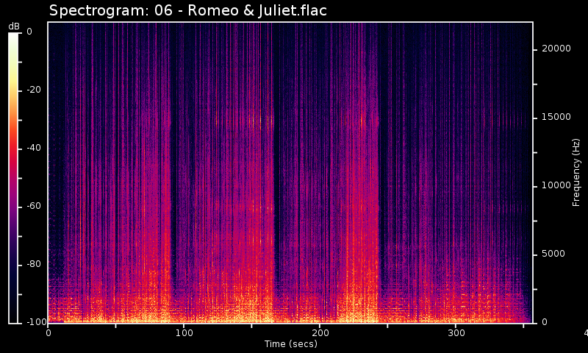Click the dB label above the color scale
Viewport: 588px width, 353px height.
click(14, 26)
